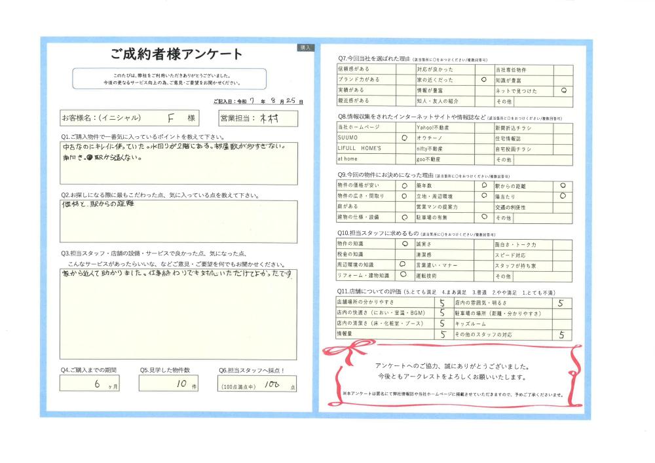Click the 購入 tag at top of form
This screenshot has height=463, width=655.
pyautogui.click(x=306, y=48)
